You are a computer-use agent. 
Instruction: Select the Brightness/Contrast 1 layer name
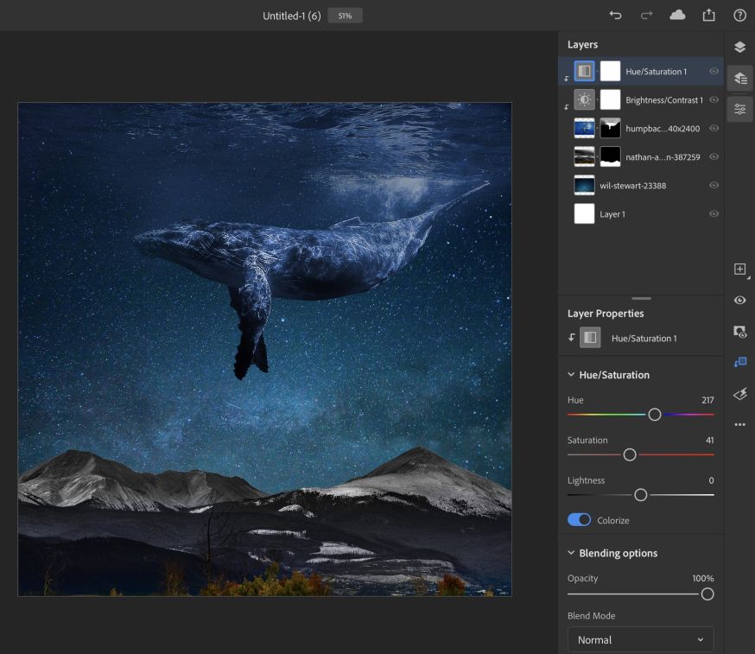[x=664, y=99]
